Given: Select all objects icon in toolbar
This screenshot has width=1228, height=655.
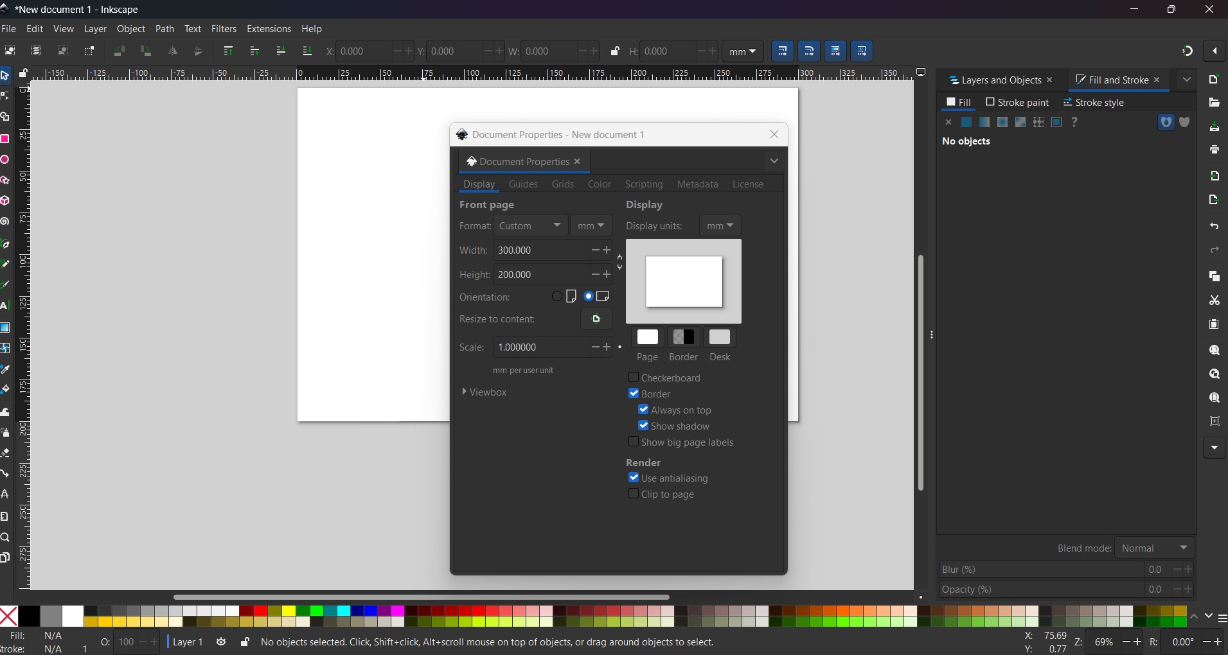Looking at the screenshot, I should click(x=10, y=51).
